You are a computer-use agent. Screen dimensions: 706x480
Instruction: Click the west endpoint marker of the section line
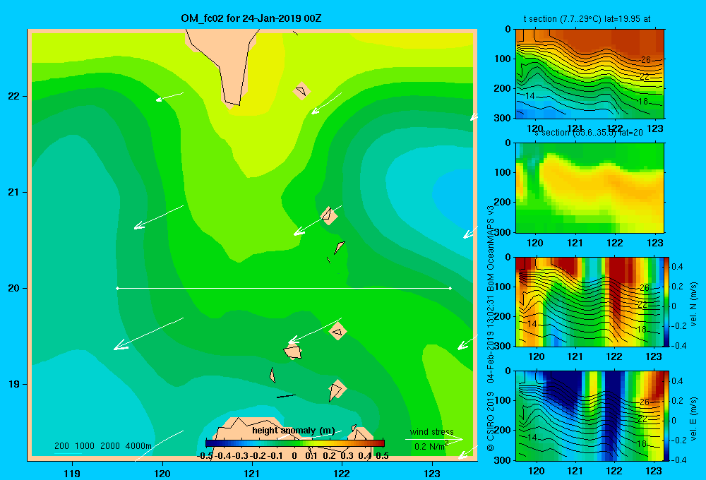[117, 288]
